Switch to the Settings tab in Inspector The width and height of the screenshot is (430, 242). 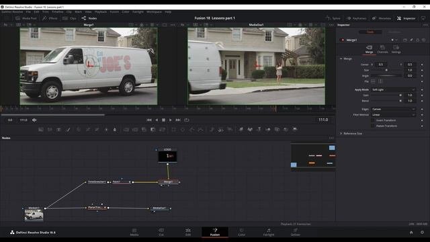(396, 49)
